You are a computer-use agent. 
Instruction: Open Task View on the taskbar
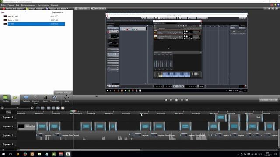tap(10, 154)
